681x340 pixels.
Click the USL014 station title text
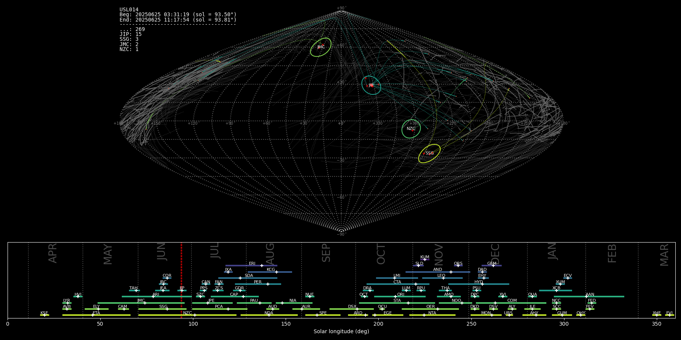click(x=129, y=10)
